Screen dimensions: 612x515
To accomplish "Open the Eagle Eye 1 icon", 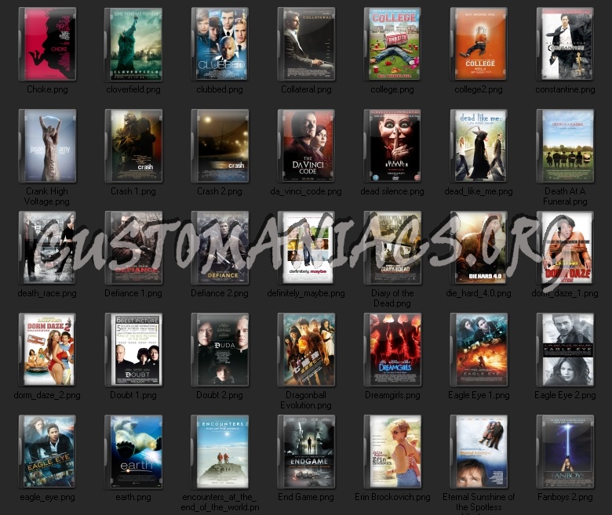I will coord(479,350).
